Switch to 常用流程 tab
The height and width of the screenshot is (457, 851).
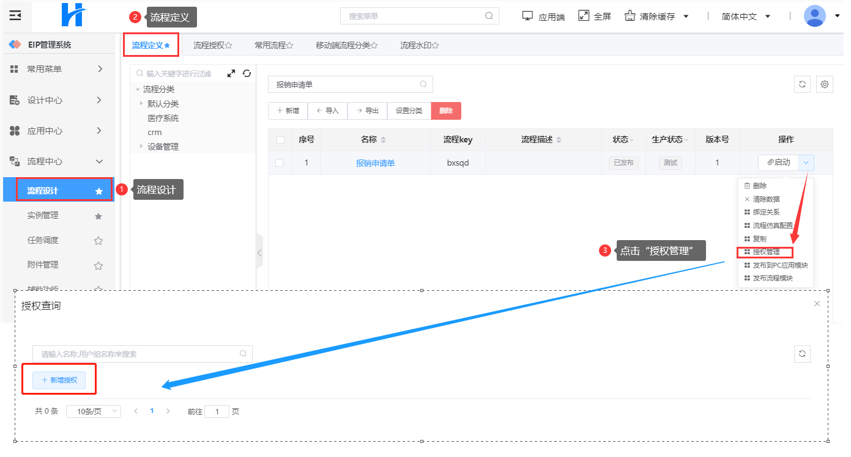point(274,45)
